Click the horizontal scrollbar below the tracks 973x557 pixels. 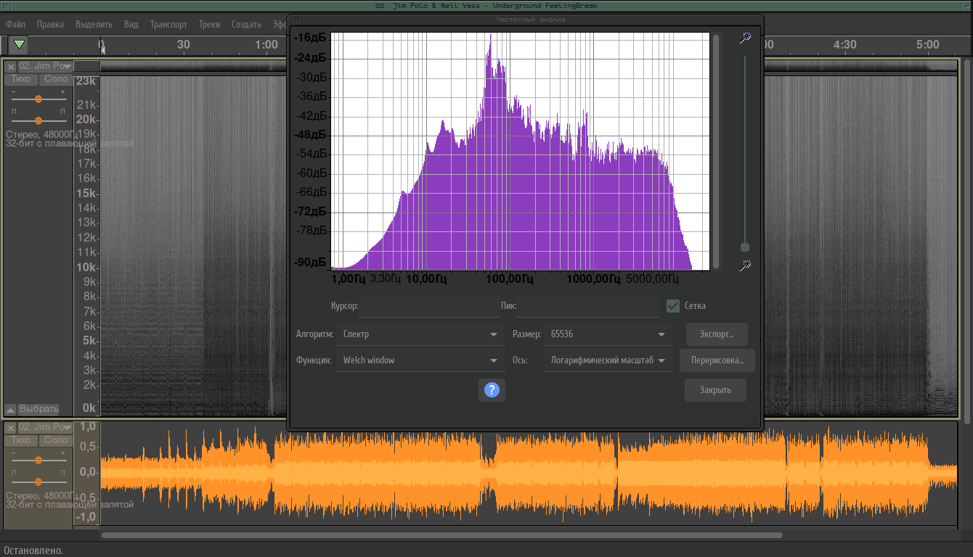[442, 535]
